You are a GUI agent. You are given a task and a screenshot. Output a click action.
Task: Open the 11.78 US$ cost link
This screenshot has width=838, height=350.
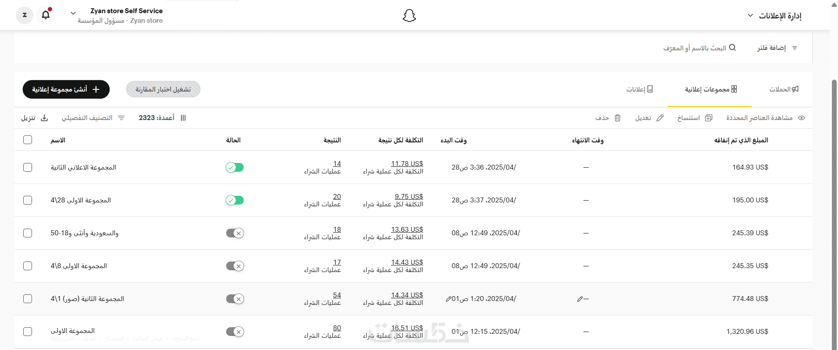coord(407,164)
